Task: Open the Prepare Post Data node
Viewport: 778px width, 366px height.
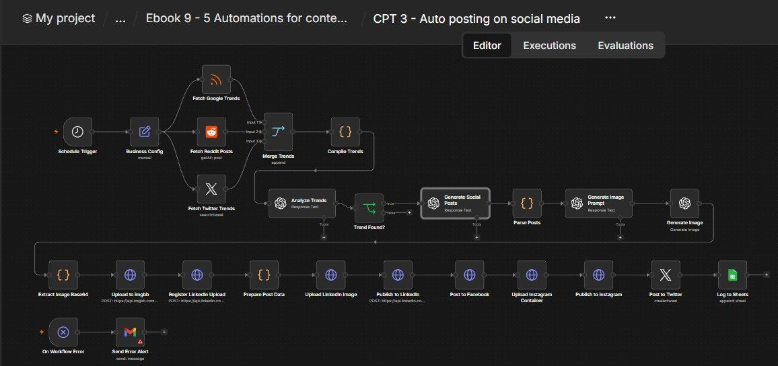Action: click(264, 275)
